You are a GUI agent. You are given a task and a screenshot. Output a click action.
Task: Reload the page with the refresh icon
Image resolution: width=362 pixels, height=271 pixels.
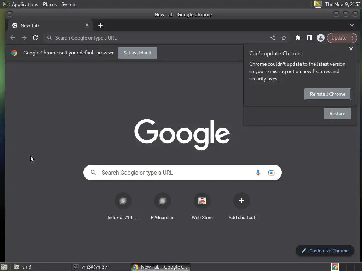[35, 38]
